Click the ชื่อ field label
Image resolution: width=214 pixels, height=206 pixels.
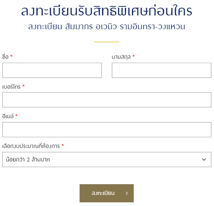[5, 57]
